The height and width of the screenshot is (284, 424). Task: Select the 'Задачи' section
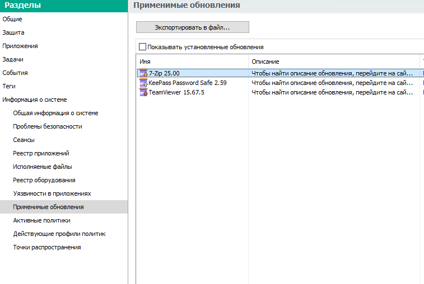(13, 59)
